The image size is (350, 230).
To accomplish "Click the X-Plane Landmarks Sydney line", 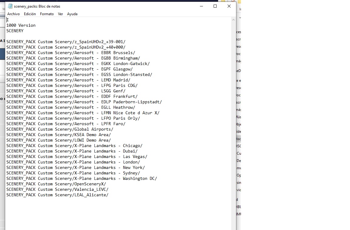I will [73, 173].
